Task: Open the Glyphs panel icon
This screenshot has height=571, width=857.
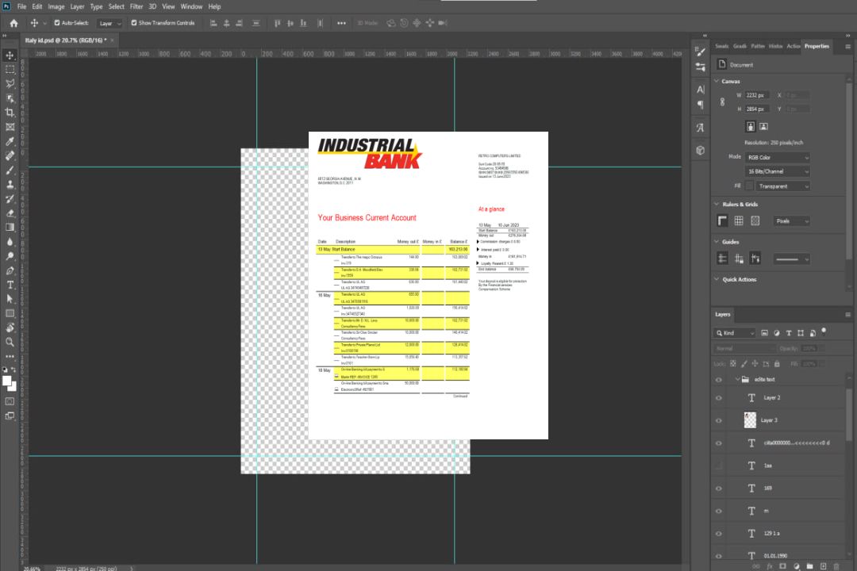Action: 701,128
